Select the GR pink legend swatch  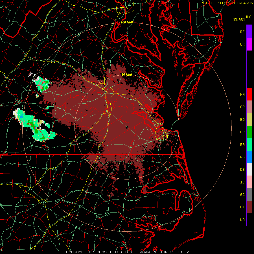(x=249, y=107)
